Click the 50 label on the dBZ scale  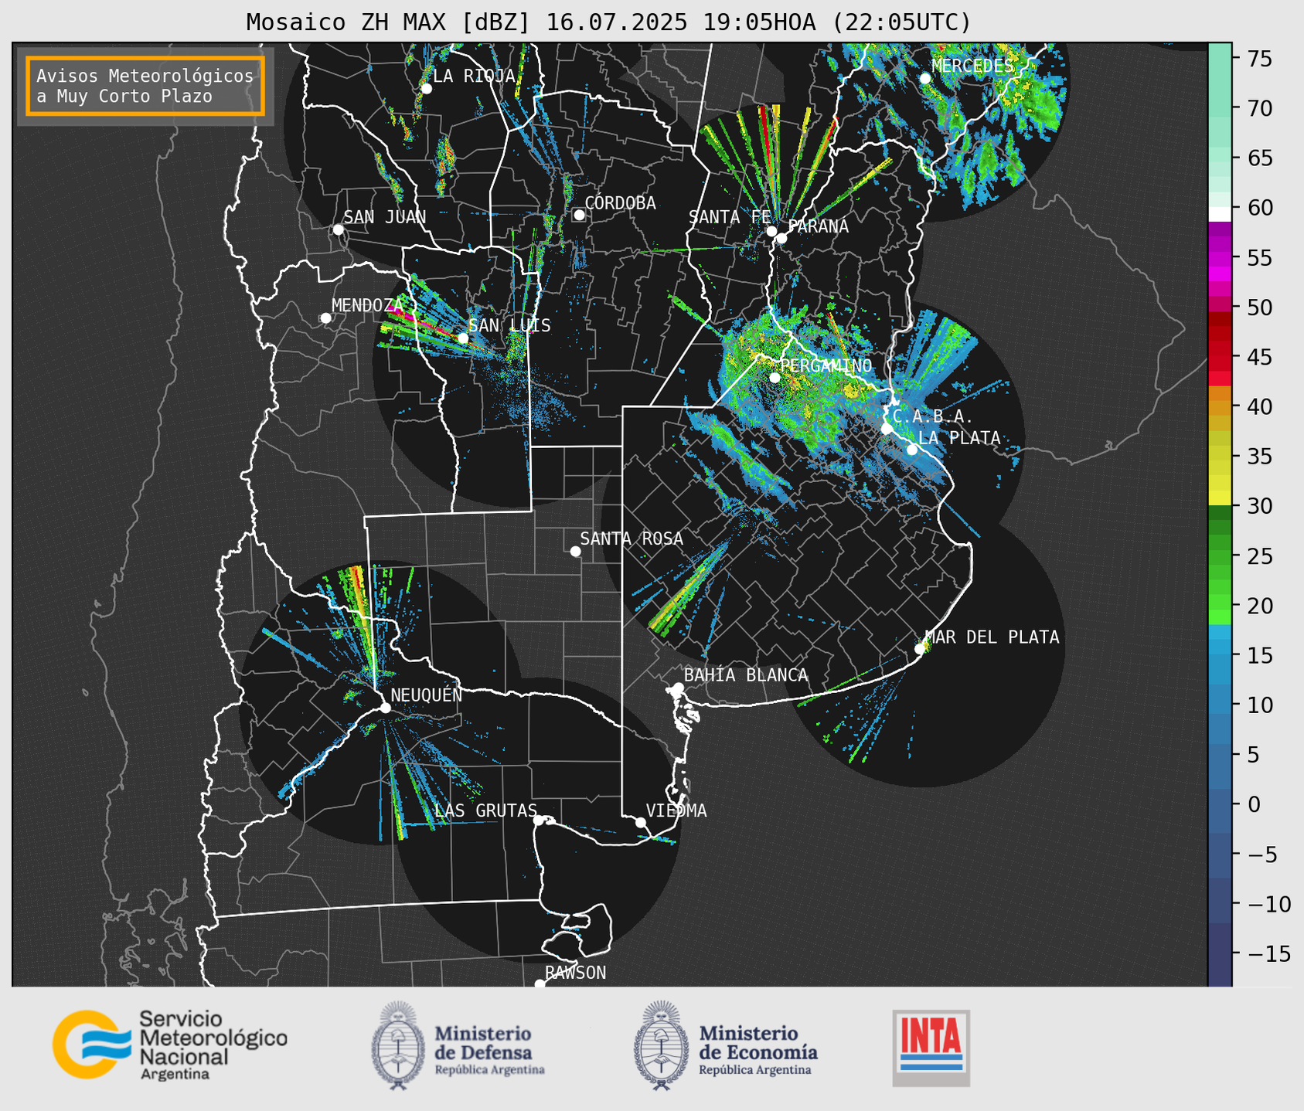coord(1259,307)
